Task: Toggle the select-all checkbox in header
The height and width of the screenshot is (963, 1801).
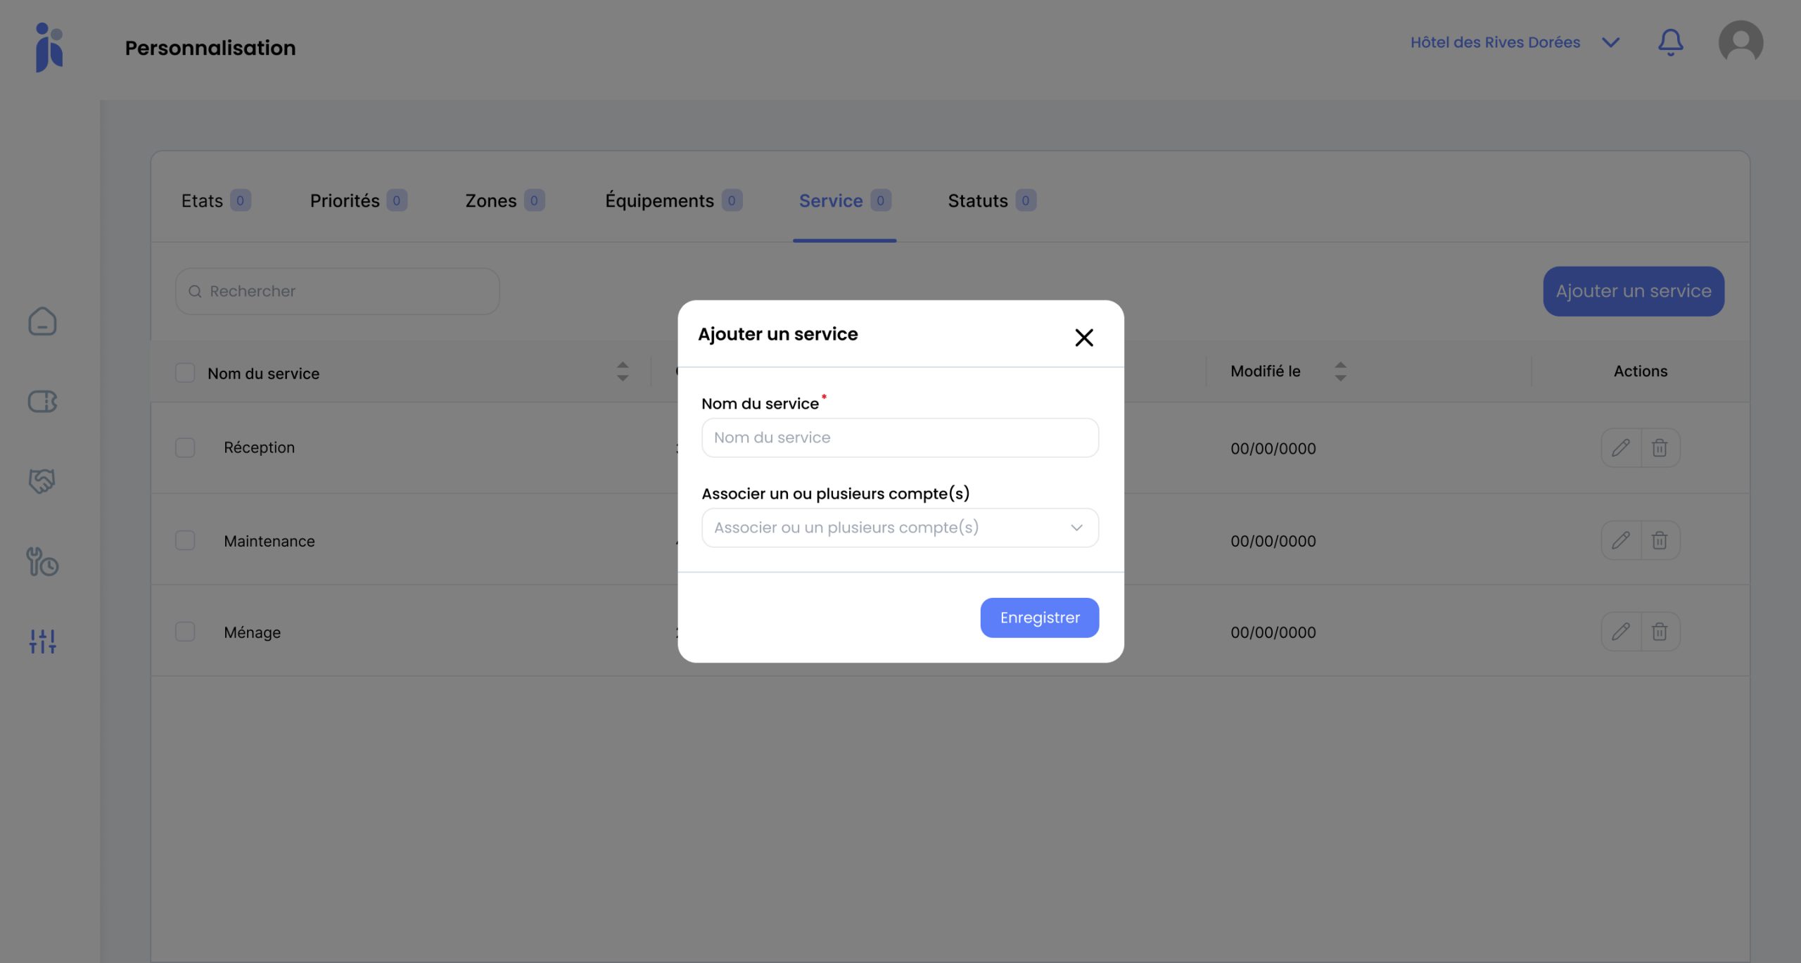Action: [x=185, y=373]
